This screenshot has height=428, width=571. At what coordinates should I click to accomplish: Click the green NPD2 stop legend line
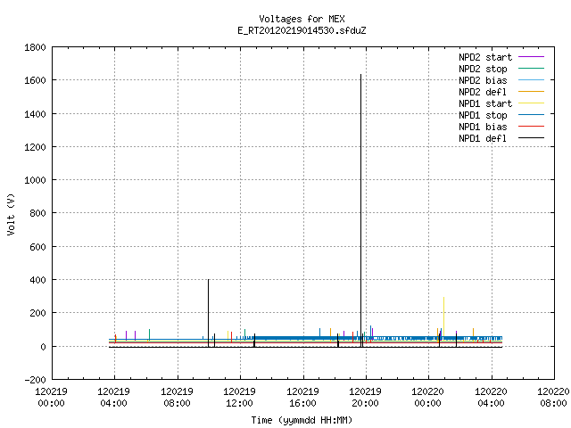532,69
